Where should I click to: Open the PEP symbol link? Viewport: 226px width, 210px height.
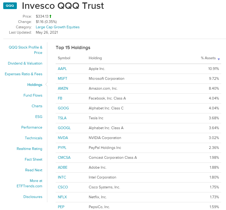point(61,207)
